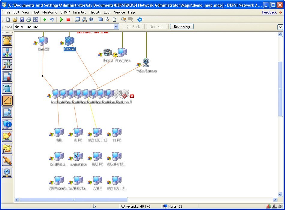This screenshot has height=210, width=285.
Task: Open the network map wizard tool
Action: click(x=7, y=41)
